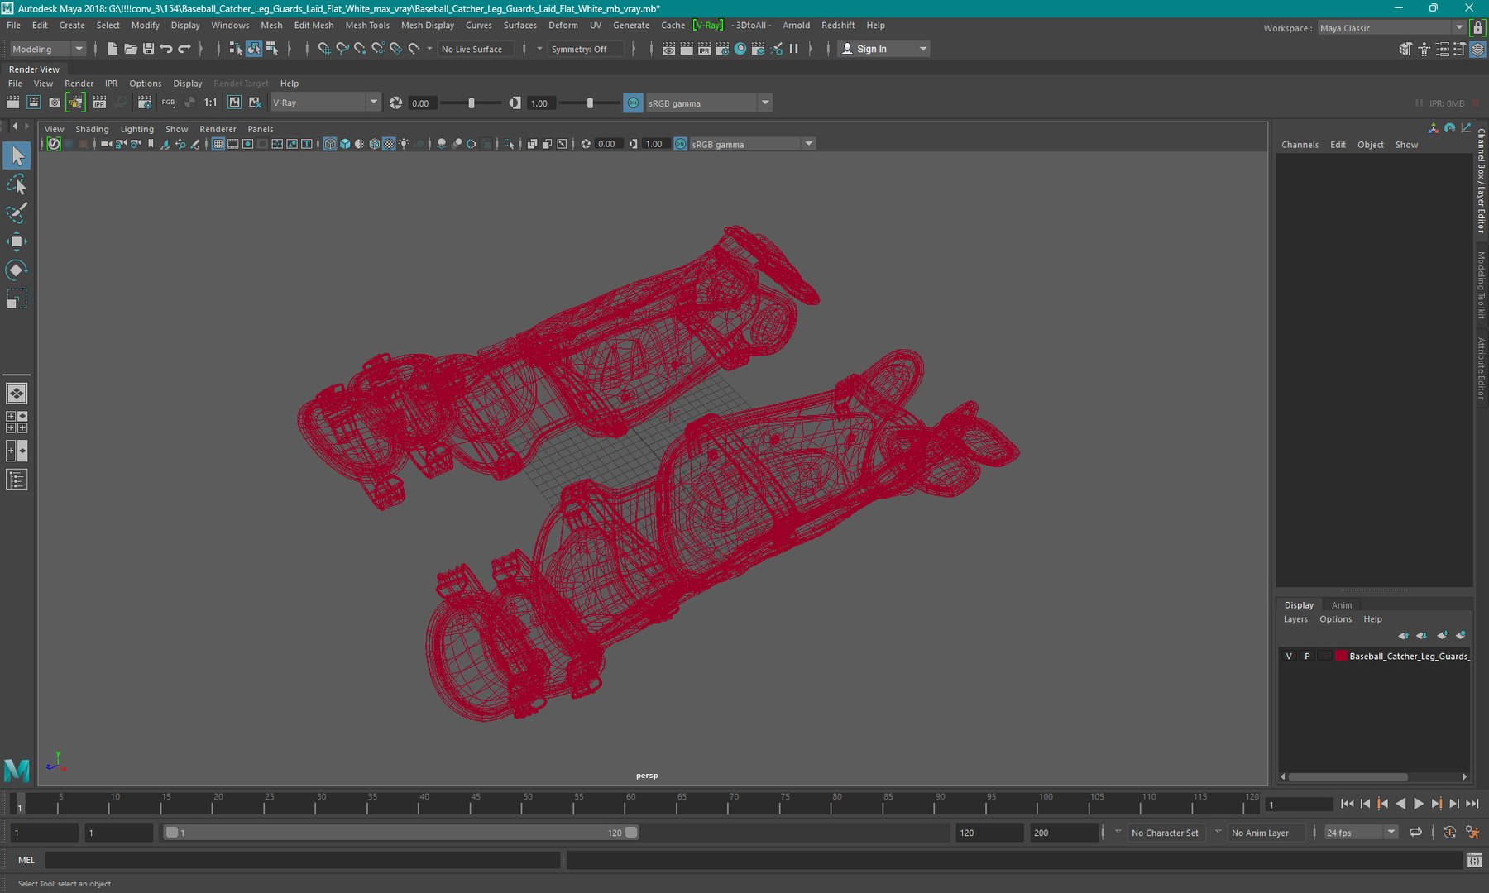Choose the Lasso Select tool

click(x=17, y=184)
